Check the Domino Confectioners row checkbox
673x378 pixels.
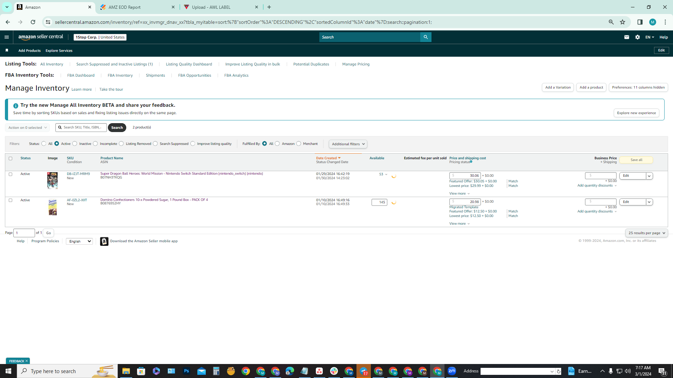click(x=11, y=201)
